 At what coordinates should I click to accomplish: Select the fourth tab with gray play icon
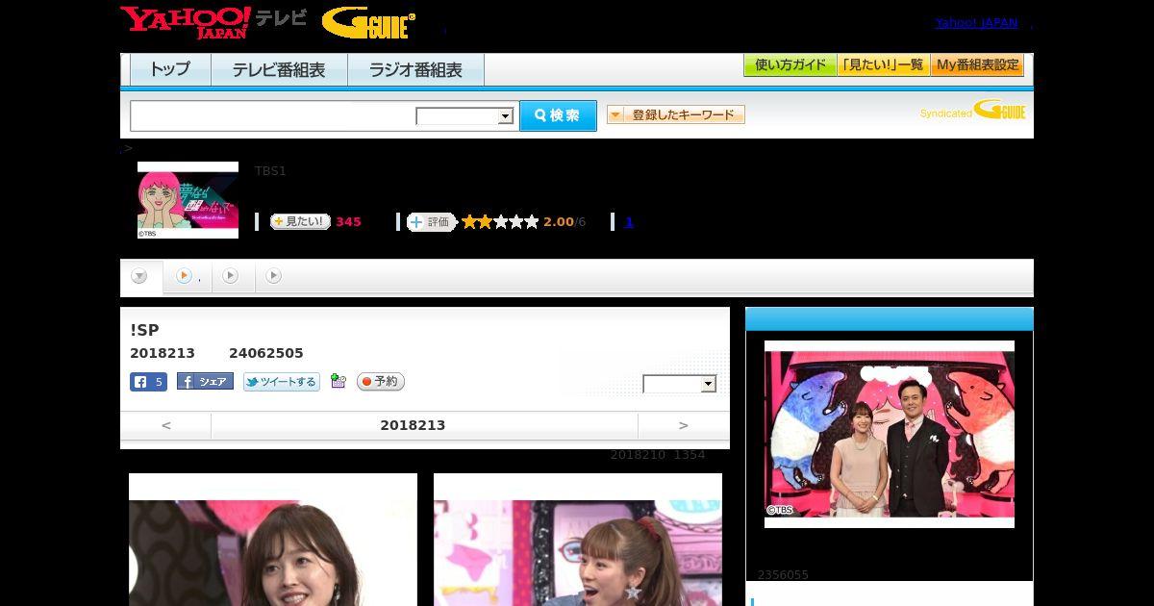(x=274, y=276)
